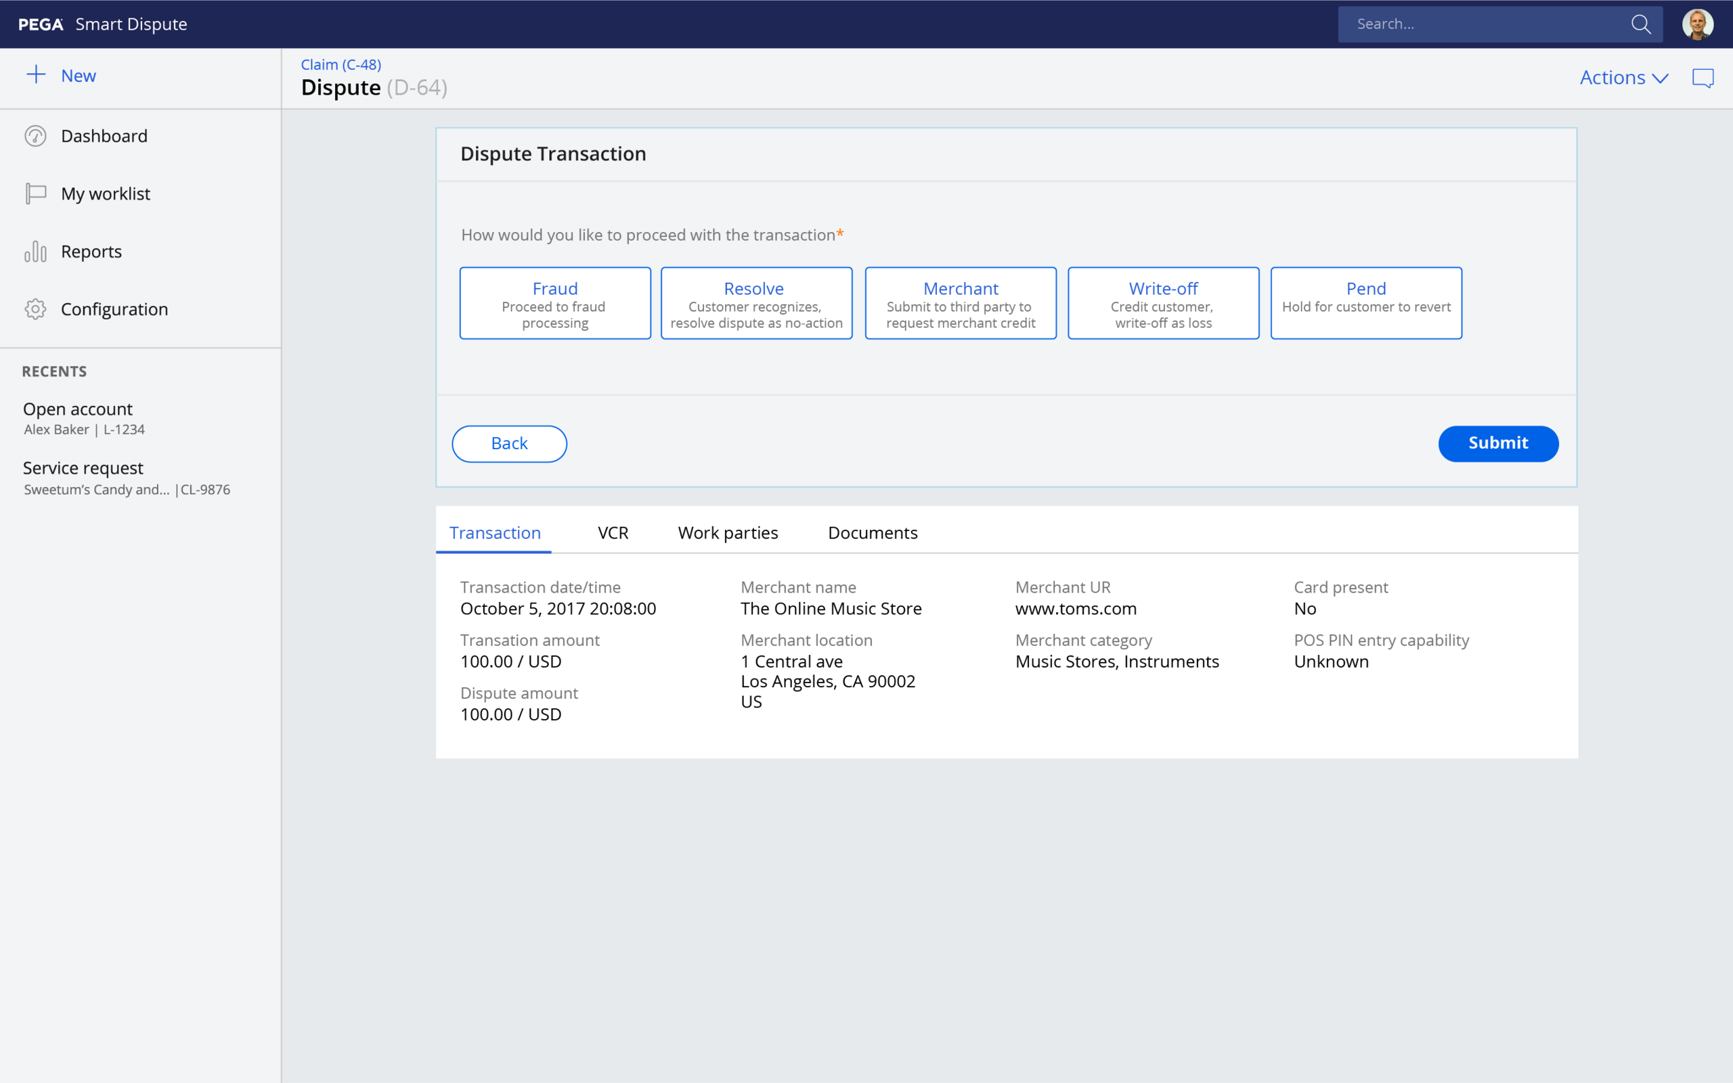Choose the Write-off as loss option

coord(1162,303)
